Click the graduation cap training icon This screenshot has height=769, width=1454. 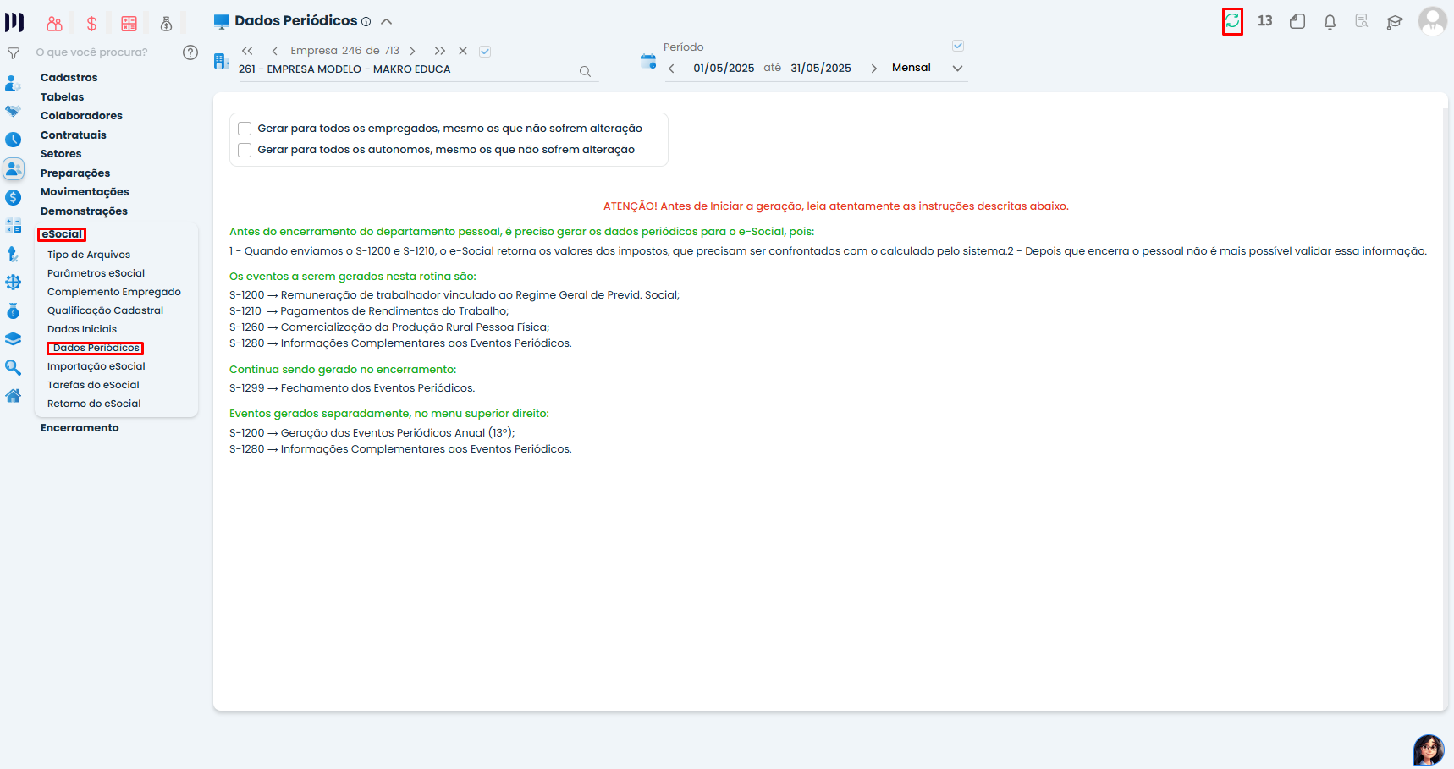click(x=1394, y=22)
